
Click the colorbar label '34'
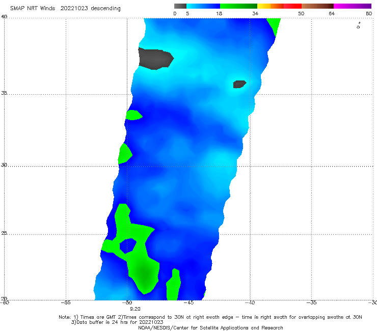(255, 14)
